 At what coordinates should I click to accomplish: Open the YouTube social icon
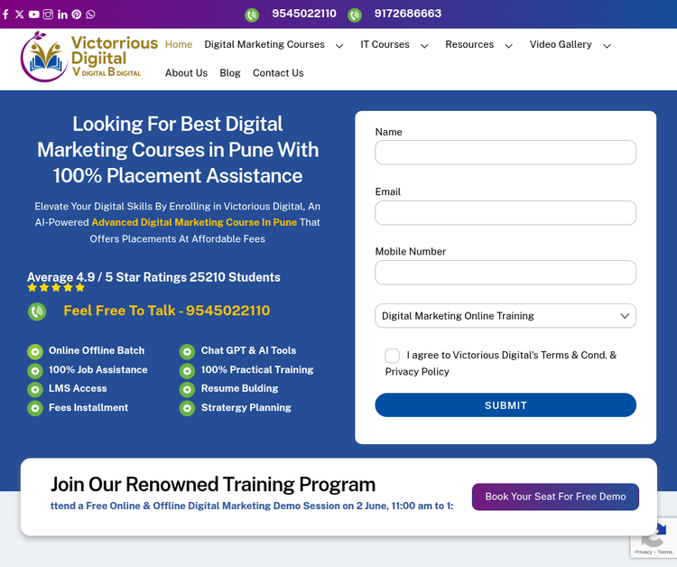click(x=33, y=14)
